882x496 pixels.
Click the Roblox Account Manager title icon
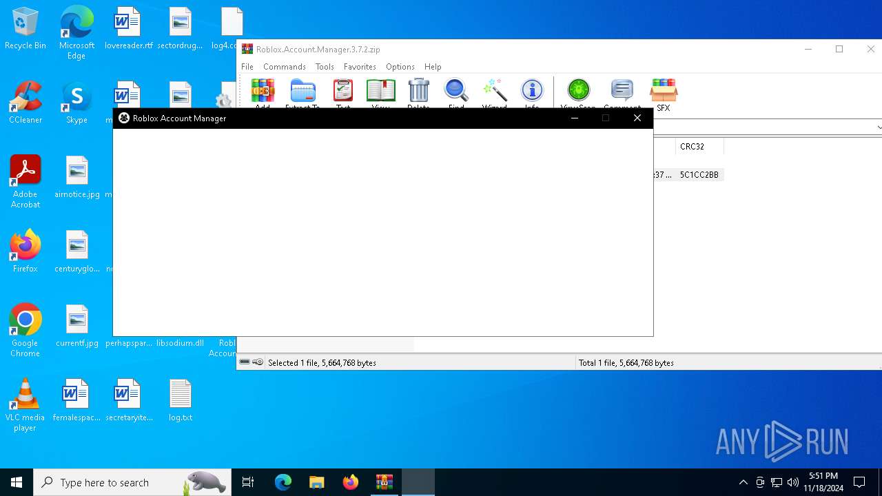click(124, 118)
